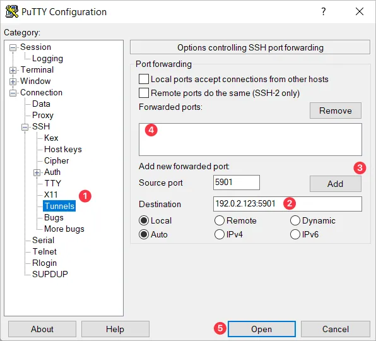
Task: Click the Remove forwarded port button
Action: pos(335,111)
